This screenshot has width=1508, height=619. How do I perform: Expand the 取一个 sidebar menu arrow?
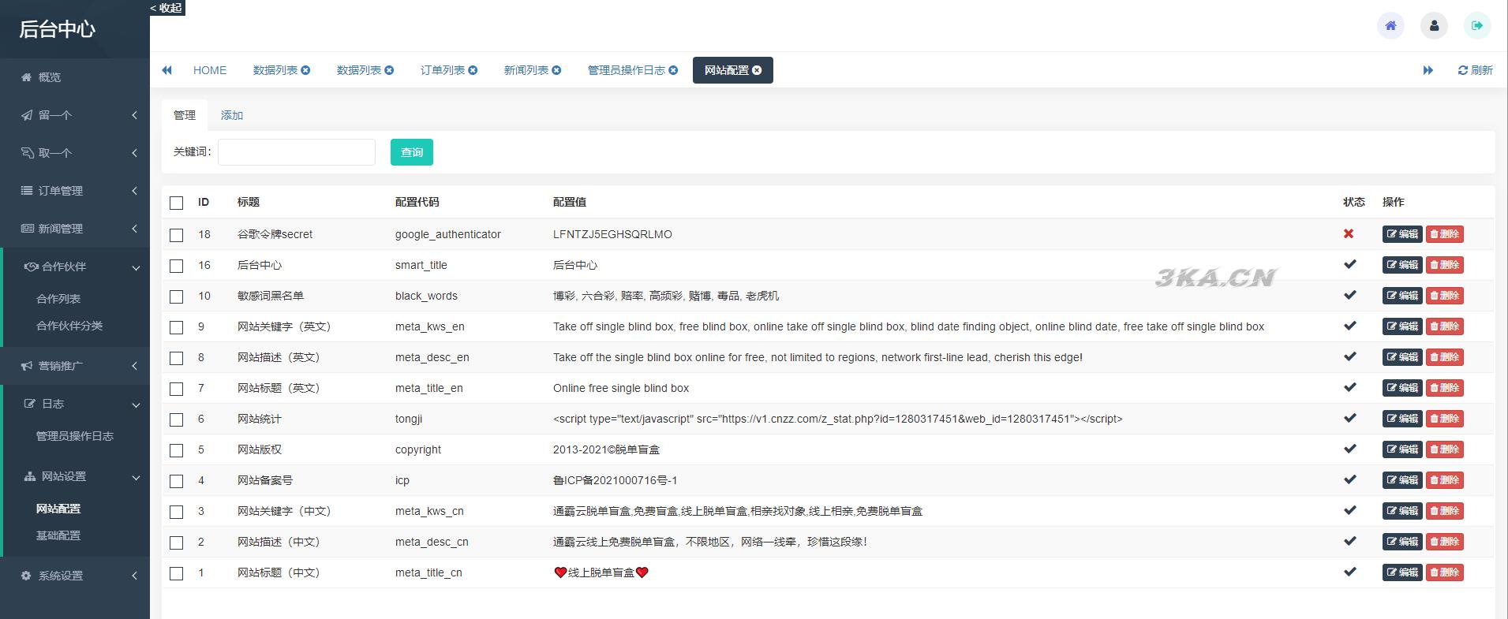click(x=134, y=153)
